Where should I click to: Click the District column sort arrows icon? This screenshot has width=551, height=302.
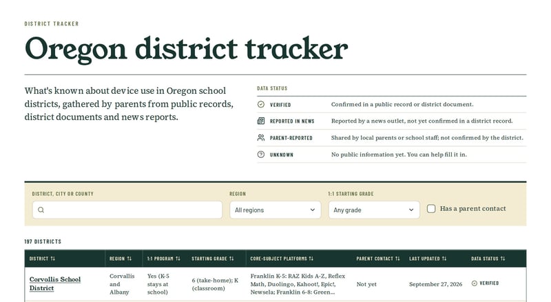(x=53, y=259)
